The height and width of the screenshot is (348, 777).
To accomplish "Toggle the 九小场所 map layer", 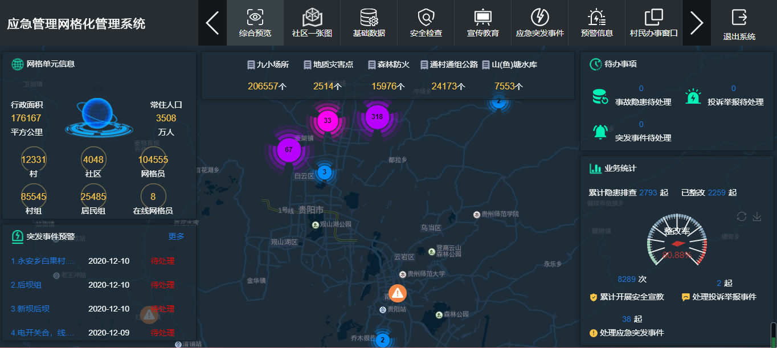I will tap(268, 65).
